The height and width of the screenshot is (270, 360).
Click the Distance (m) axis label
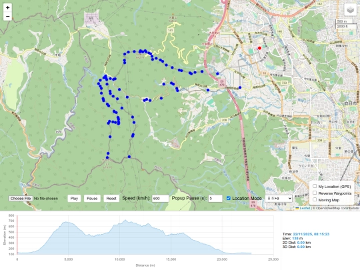coord(145,265)
